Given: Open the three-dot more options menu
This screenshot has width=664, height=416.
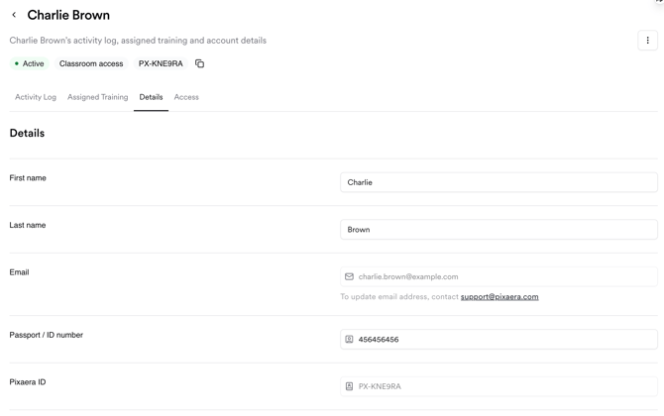Looking at the screenshot, I should (x=647, y=41).
